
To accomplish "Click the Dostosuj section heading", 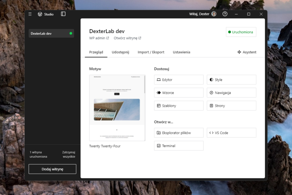I will tap(162, 69).
